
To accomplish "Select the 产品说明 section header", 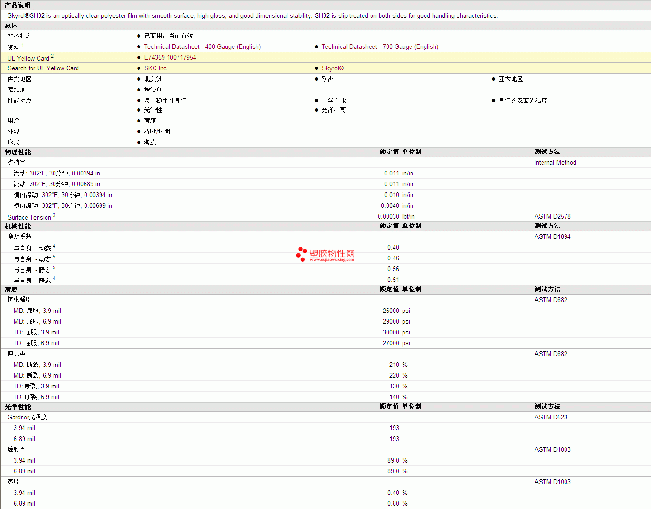I will [17, 5].
